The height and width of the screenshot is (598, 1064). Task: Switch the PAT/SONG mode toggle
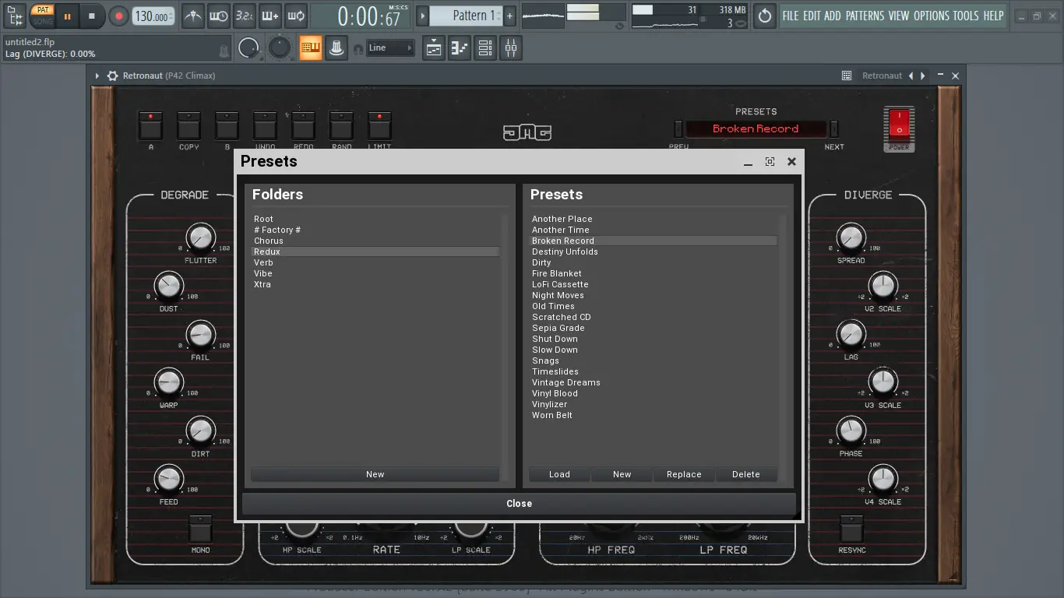coord(42,16)
